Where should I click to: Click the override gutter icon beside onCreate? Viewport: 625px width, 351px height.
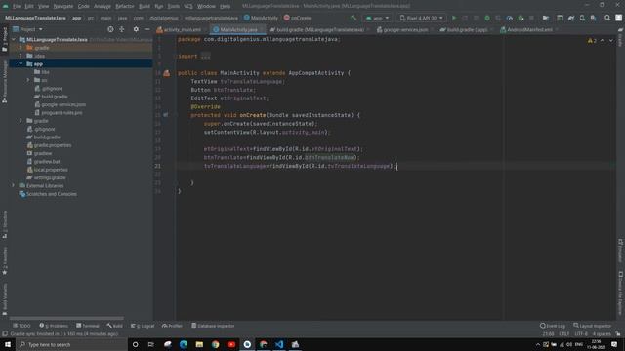click(x=165, y=115)
